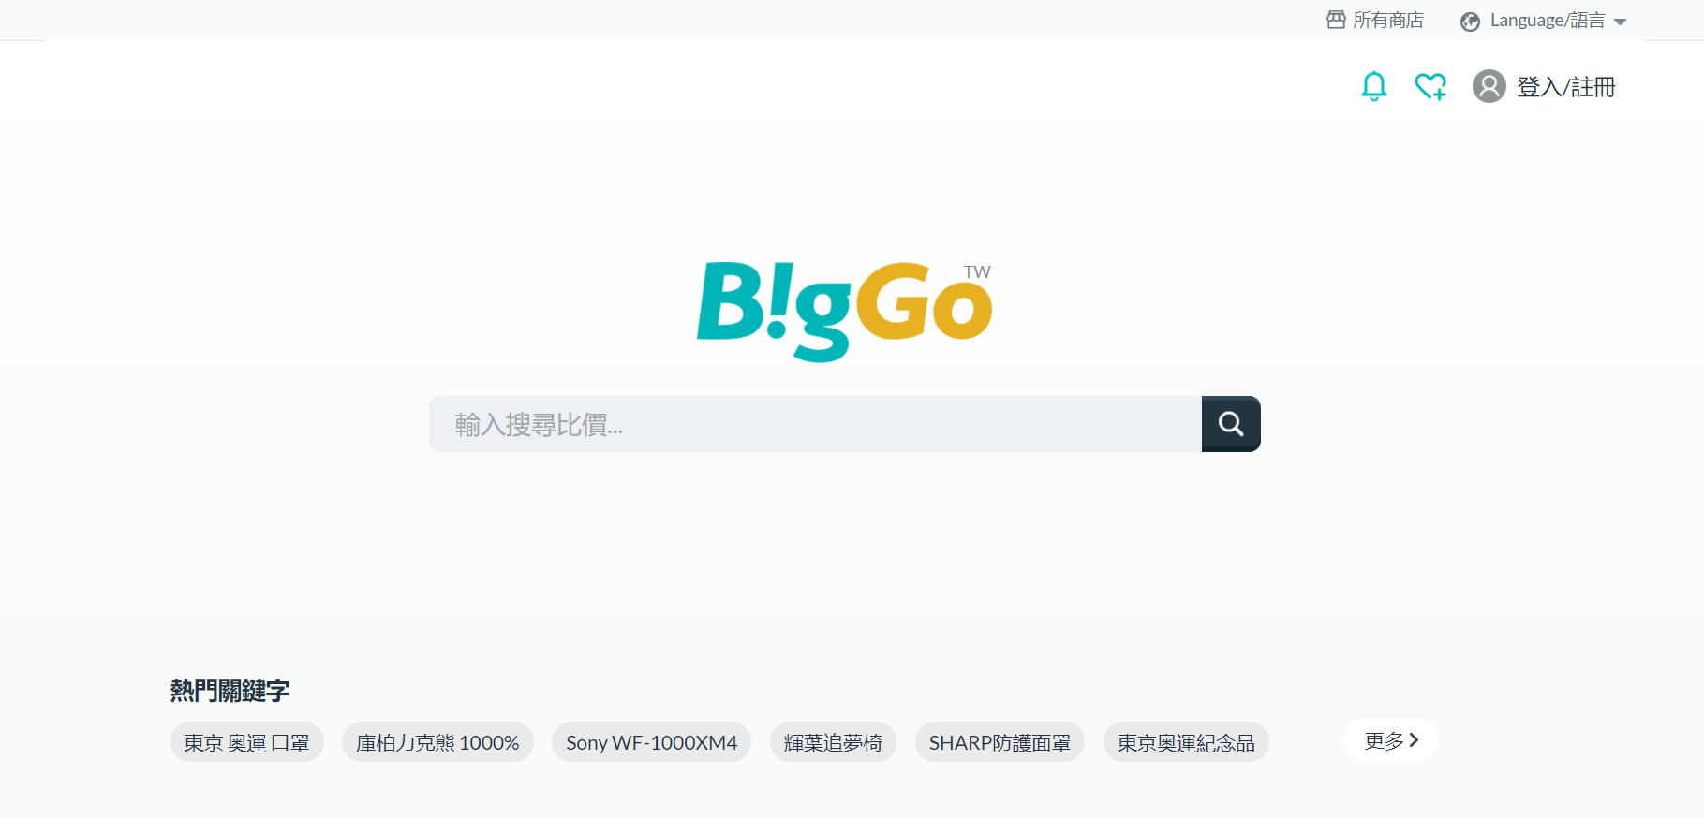
Task: Open the notification bell icon
Action: 1373,86
